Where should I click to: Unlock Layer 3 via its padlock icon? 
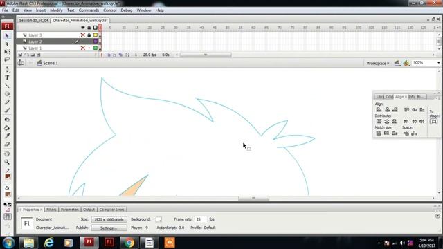89,35
